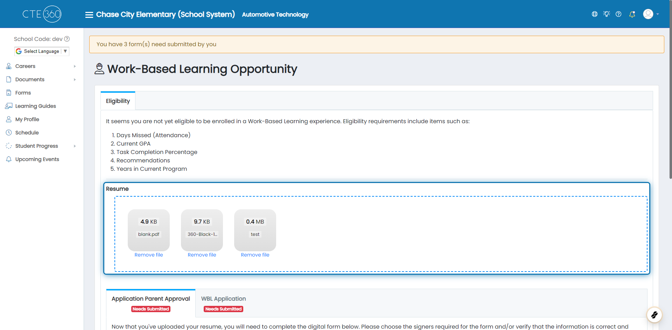The image size is (672, 330).
Task: Click the blank.pdf file thumbnail
Action: [x=149, y=230]
